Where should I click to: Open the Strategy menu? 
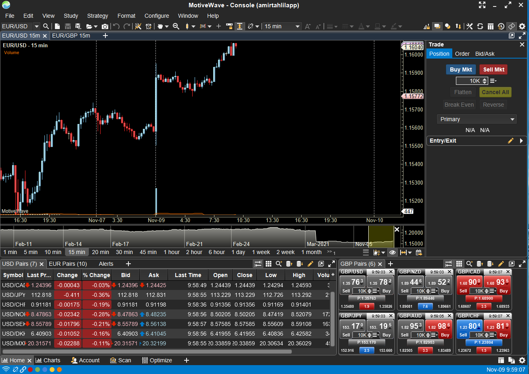tap(98, 16)
